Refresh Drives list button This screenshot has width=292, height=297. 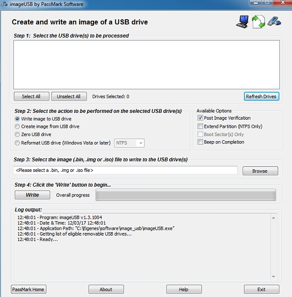(261, 97)
